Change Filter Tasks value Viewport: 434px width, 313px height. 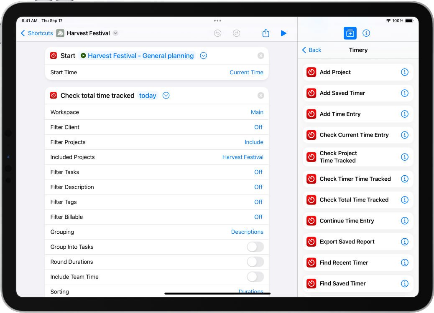pyautogui.click(x=258, y=172)
